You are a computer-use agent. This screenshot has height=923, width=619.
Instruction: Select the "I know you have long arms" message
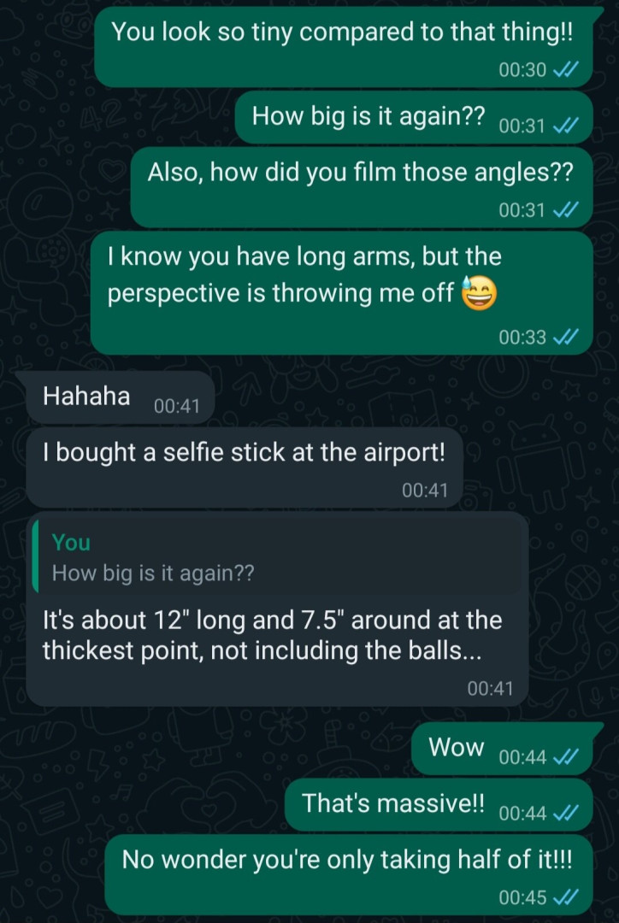tap(304, 275)
